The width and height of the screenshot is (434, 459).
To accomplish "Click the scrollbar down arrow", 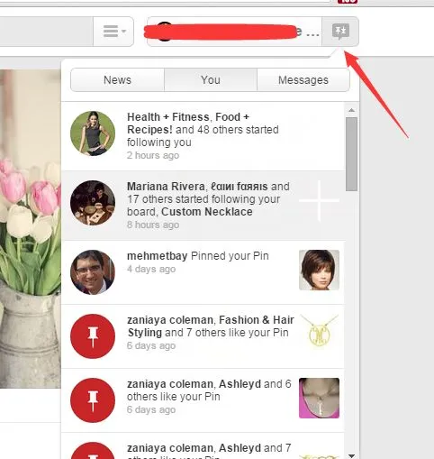I will click(352, 455).
